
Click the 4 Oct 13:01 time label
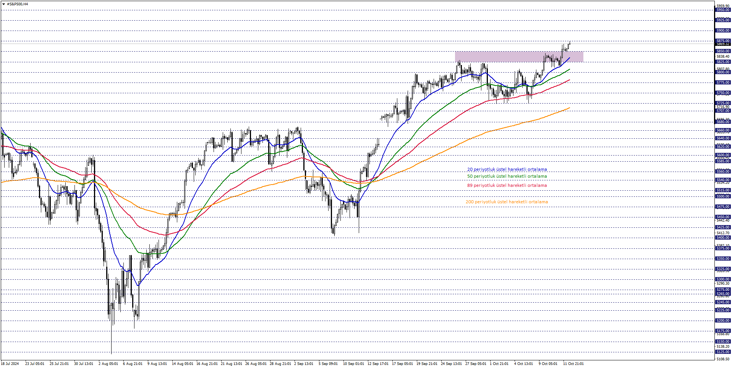pos(523,364)
